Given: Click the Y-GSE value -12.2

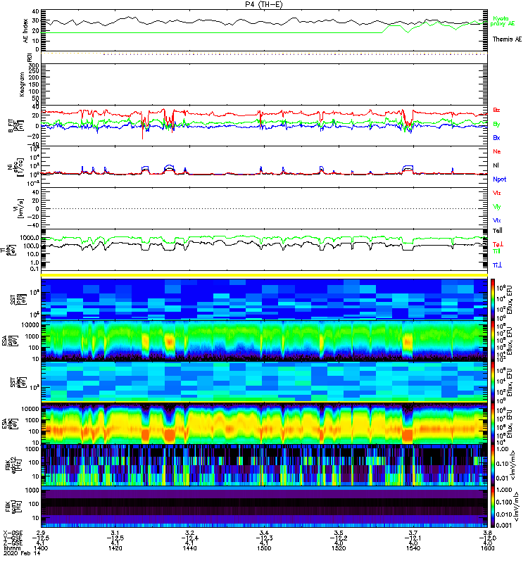Looking at the screenshot, I should click(337, 538).
